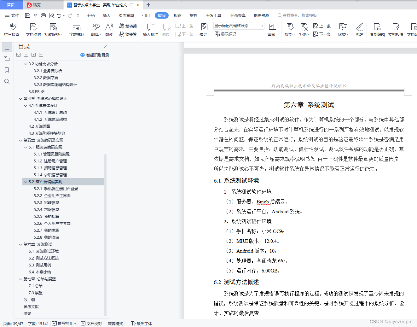The image size is (417, 327).
Task: Open the 显示标记的最终状态 dropdown
Action: [x=238, y=26]
